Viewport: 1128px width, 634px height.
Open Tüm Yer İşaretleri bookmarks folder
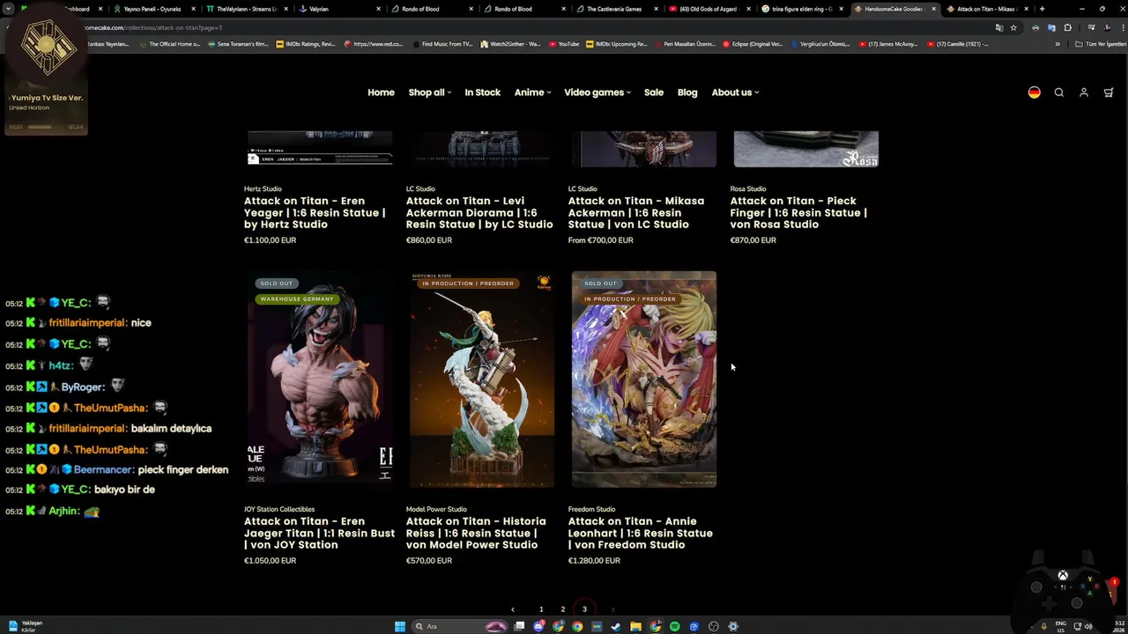coord(1100,44)
